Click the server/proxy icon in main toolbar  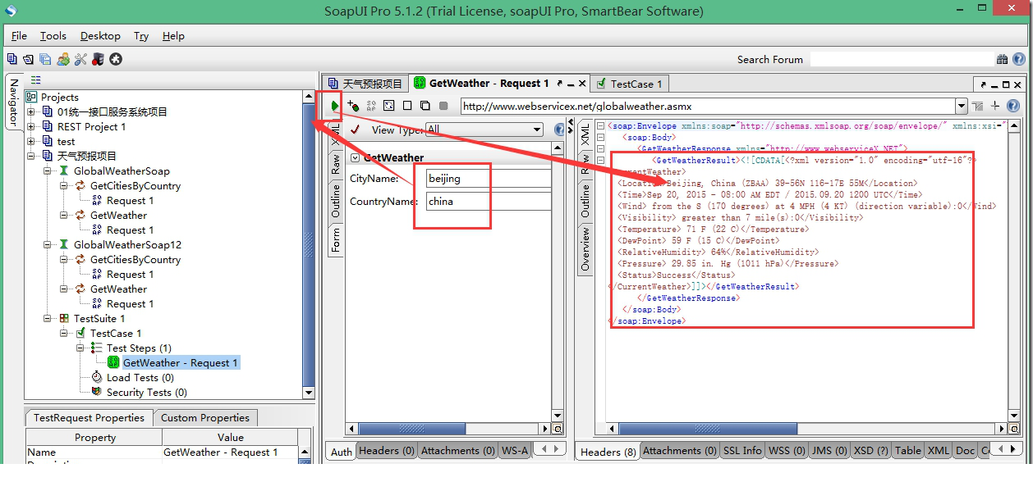point(98,59)
